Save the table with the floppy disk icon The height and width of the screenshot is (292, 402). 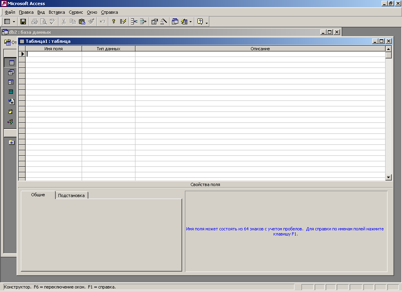click(x=23, y=22)
